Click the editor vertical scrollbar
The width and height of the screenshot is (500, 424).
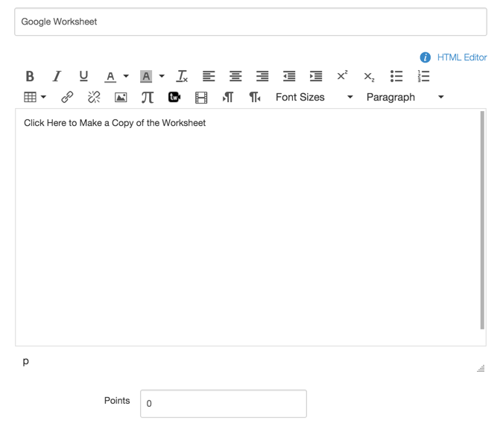482,220
